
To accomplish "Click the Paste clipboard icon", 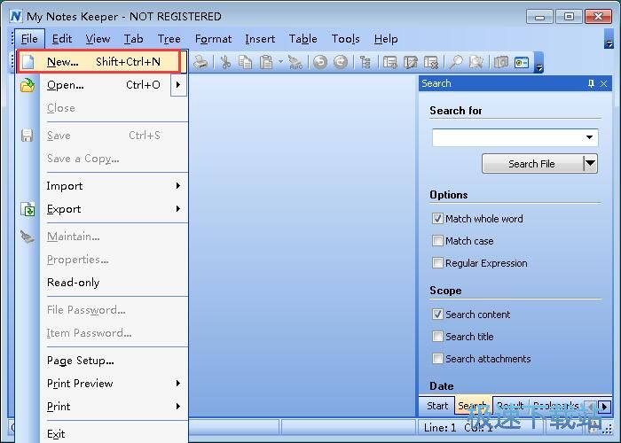I will pyautogui.click(x=266, y=62).
